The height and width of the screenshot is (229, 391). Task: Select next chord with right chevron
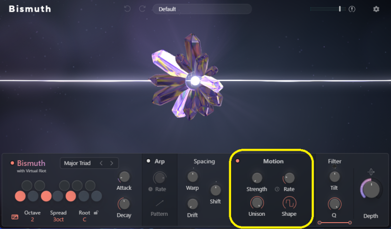point(112,163)
